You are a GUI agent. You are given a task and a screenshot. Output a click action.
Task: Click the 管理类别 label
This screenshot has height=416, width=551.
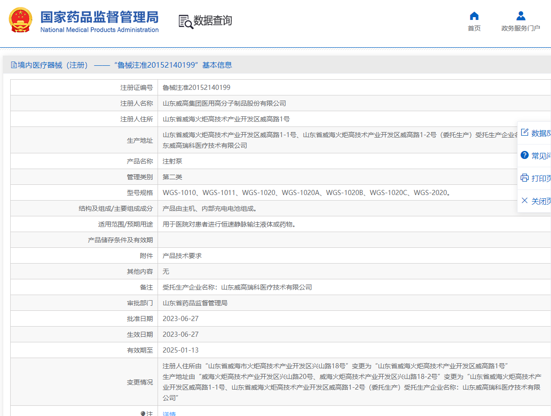pos(140,177)
